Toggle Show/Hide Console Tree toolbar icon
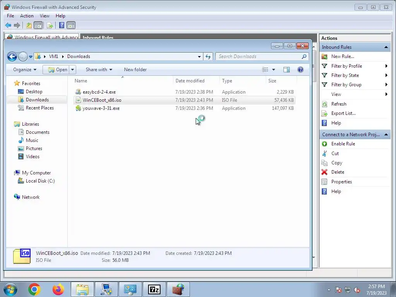The height and width of the screenshot is (297, 396). (x=38, y=25)
